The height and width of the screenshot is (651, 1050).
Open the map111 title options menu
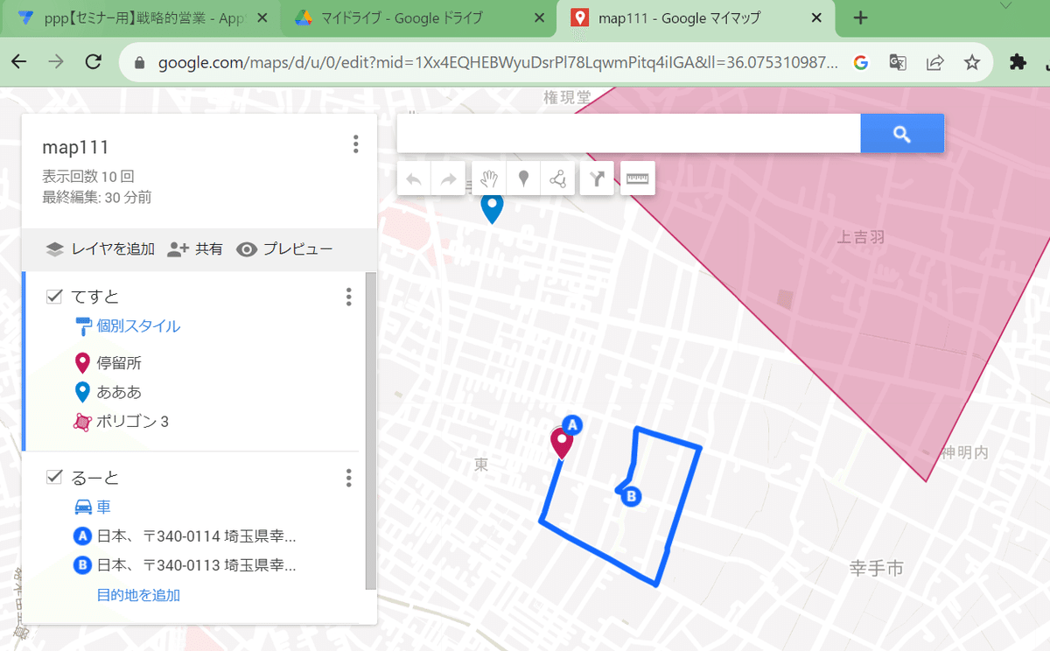click(355, 145)
